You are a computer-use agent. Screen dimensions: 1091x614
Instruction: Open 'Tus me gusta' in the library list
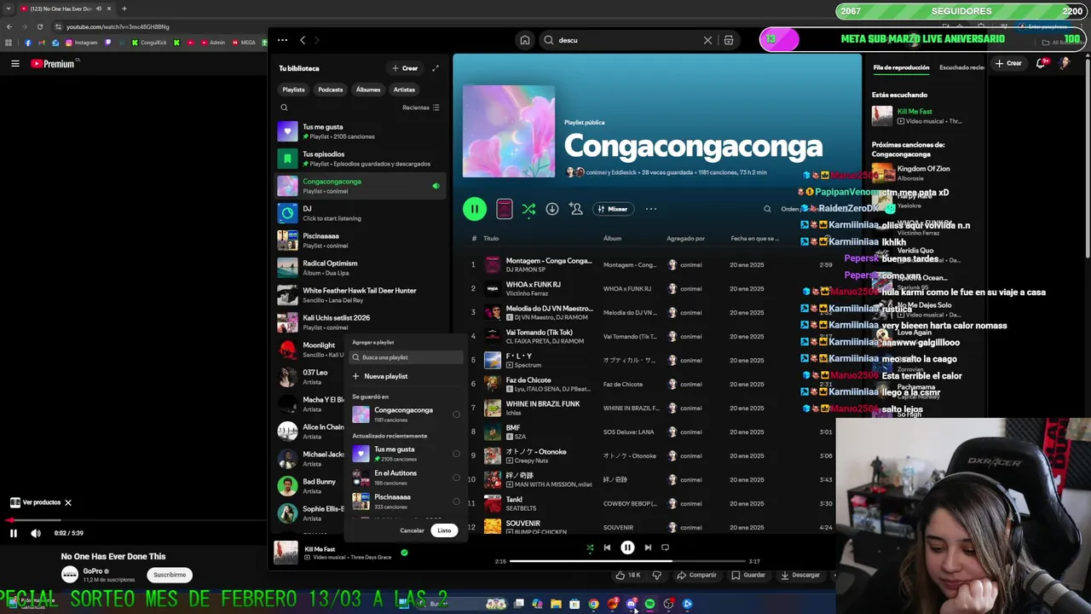[x=358, y=131]
